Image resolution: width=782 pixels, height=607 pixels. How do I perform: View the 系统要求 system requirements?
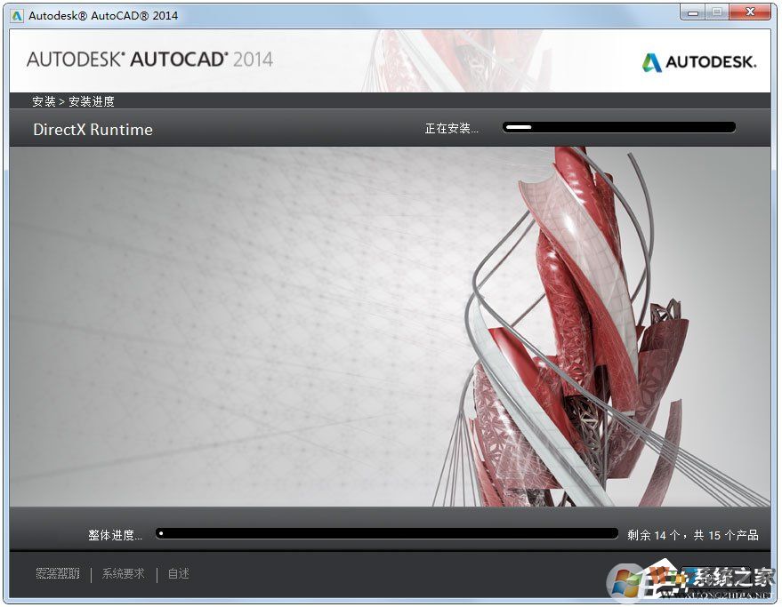[x=122, y=573]
